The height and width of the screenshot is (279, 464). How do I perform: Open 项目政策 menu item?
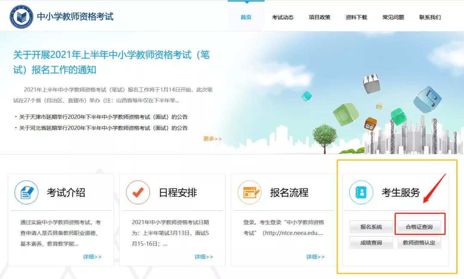pyautogui.click(x=320, y=17)
